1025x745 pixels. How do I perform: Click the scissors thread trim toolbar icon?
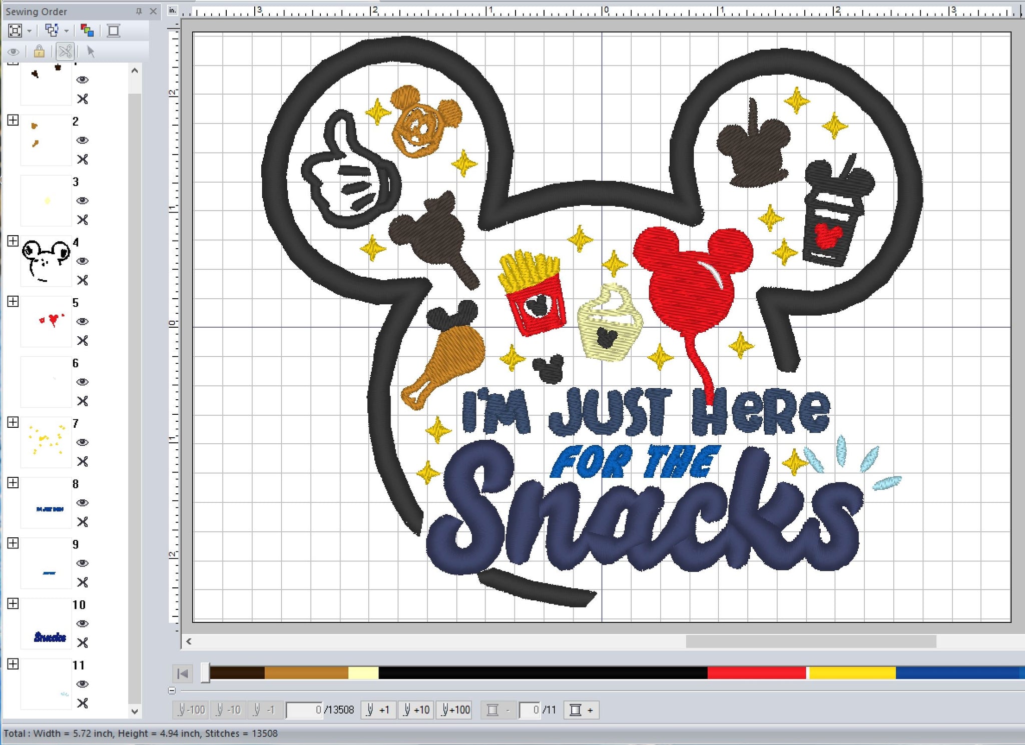[x=65, y=52]
